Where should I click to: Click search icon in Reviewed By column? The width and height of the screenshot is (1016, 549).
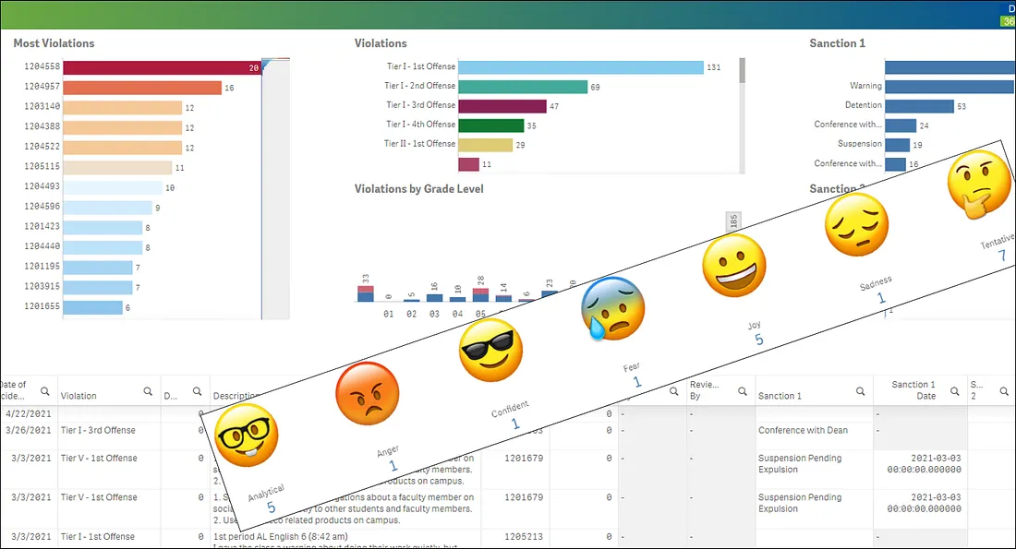point(743,391)
